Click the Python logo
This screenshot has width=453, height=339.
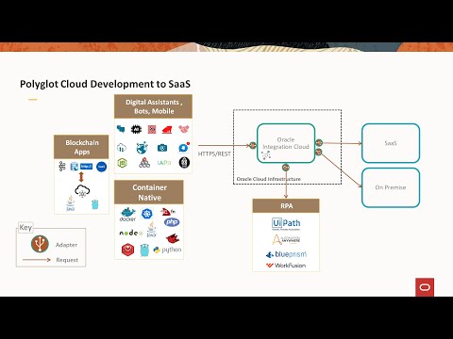[167, 250]
